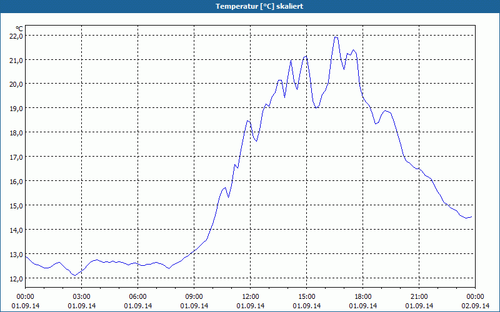Click the 15:00 time axis label
The height and width of the screenshot is (312, 500).
pos(306,297)
